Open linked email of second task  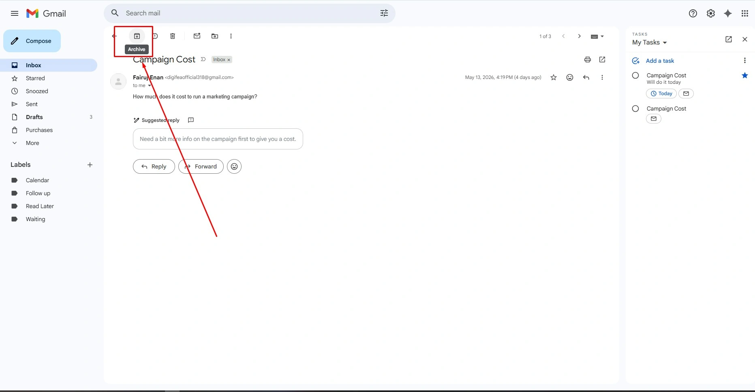point(654,119)
